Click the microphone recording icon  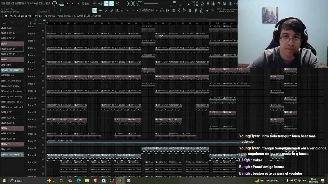coord(213,4)
